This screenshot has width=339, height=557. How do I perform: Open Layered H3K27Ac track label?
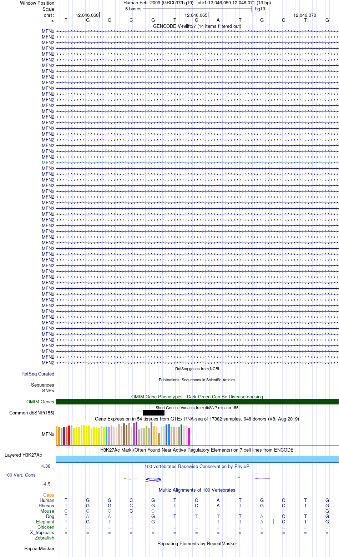(23, 455)
